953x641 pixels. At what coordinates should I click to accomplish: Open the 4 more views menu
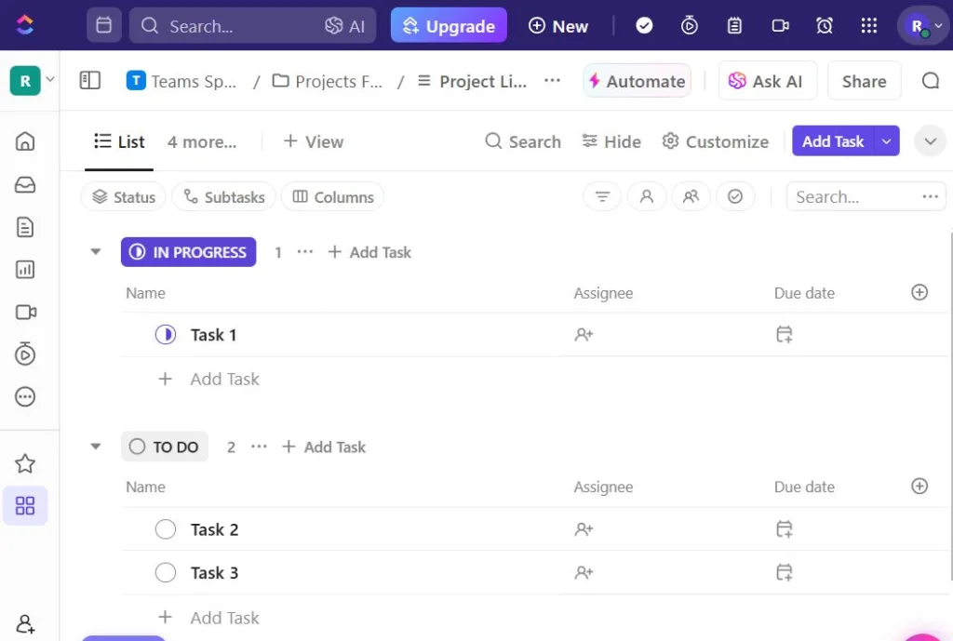(202, 141)
